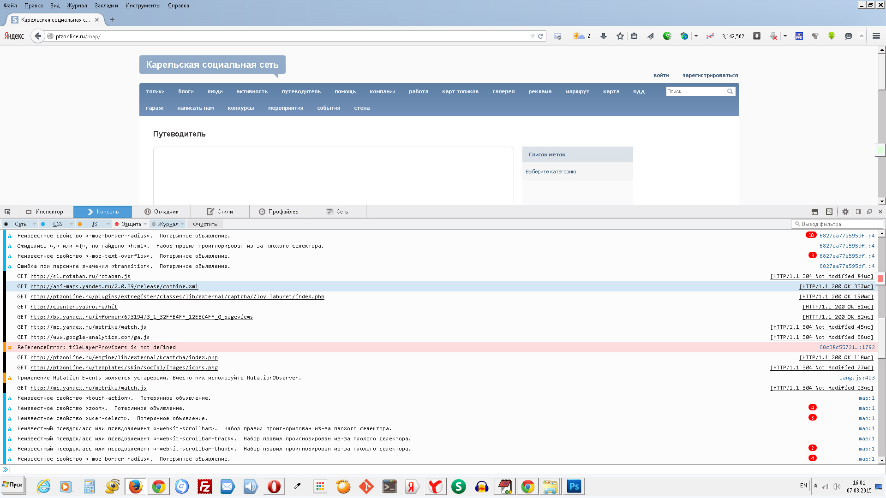Image resolution: width=886 pixels, height=498 pixels.
Task: Open the Файл menu
Action: pyautogui.click(x=10, y=6)
